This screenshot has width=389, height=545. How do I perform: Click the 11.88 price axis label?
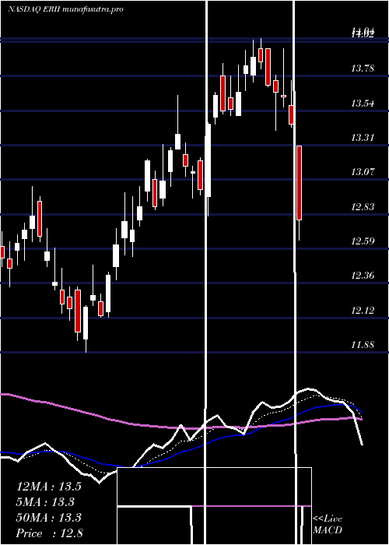(363, 344)
